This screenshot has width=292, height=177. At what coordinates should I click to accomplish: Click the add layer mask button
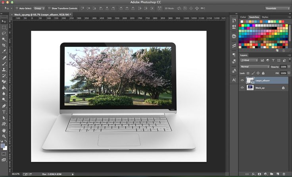[x=259, y=174]
